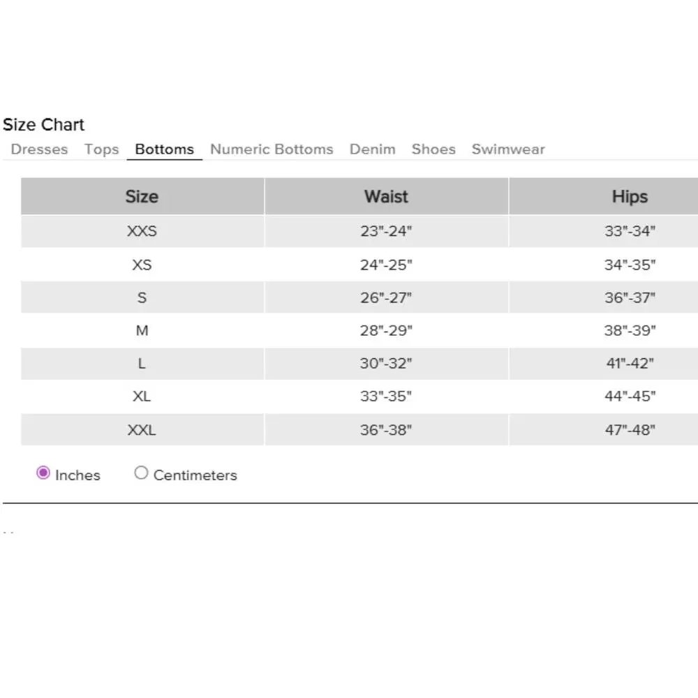Screen dimensions: 698x698
Task: Click the L hips measurement 41"-42"
Action: point(630,363)
